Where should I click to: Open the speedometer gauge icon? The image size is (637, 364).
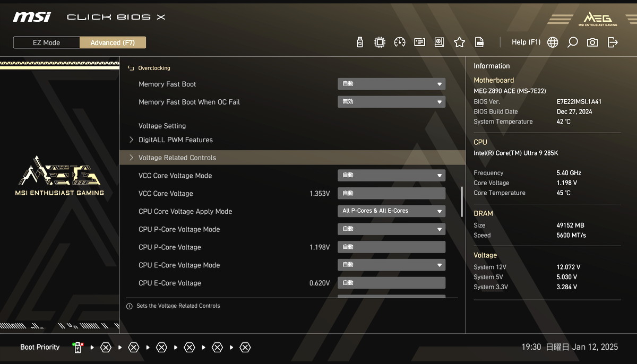400,42
